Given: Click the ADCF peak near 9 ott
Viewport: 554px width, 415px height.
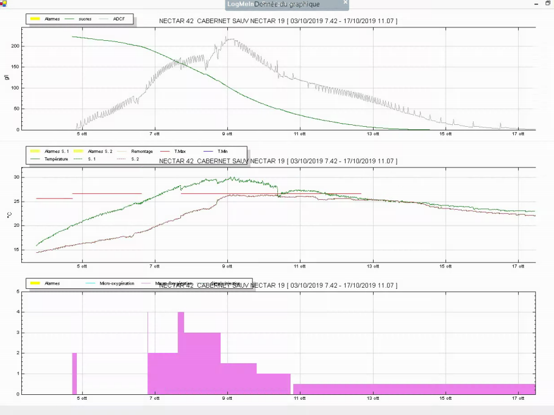Looking at the screenshot, I should (x=230, y=38).
